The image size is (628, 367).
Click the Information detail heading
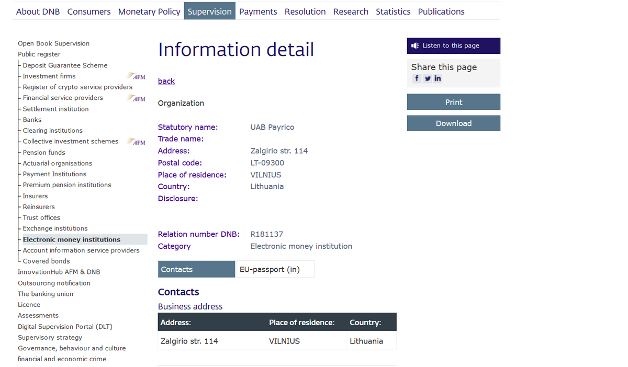click(x=236, y=49)
